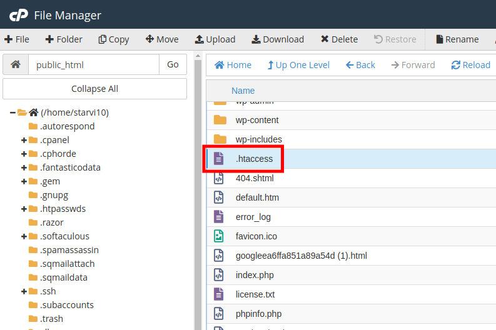Sort files by Name column header
Viewport: 496px width, 330px height.
coord(243,91)
